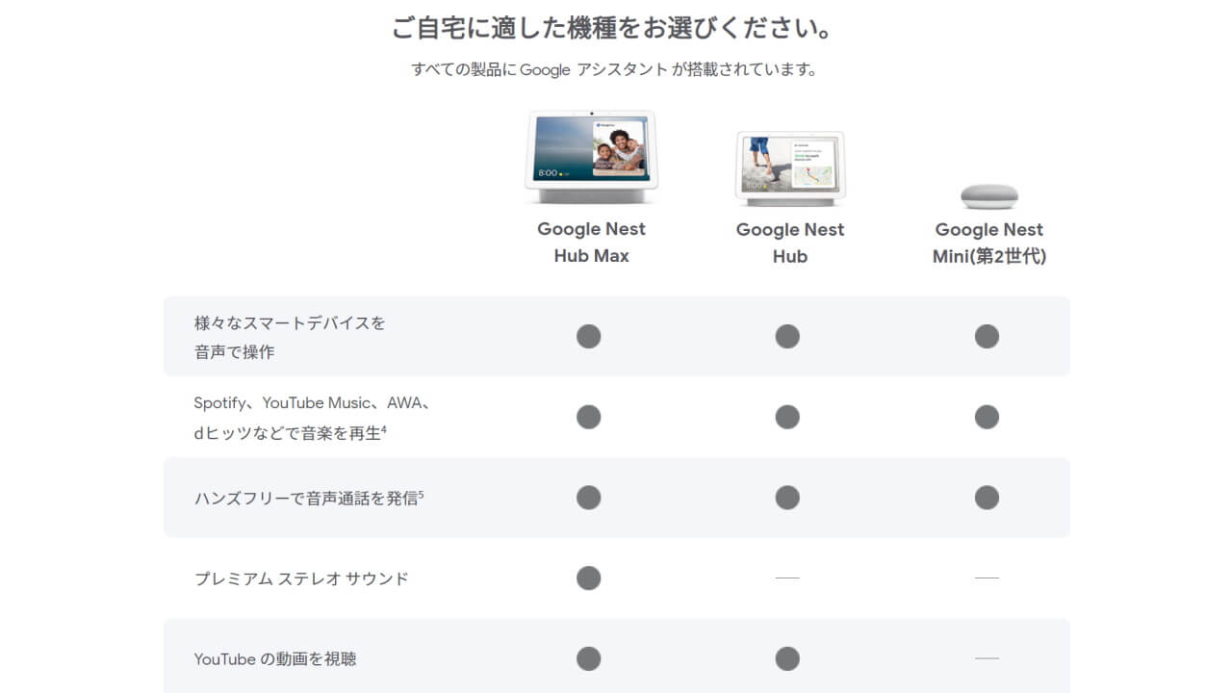Viewport: 1232px width, 693px height.
Task: Click Nest Hub Max dot for hands-free calling
Action: [588, 498]
